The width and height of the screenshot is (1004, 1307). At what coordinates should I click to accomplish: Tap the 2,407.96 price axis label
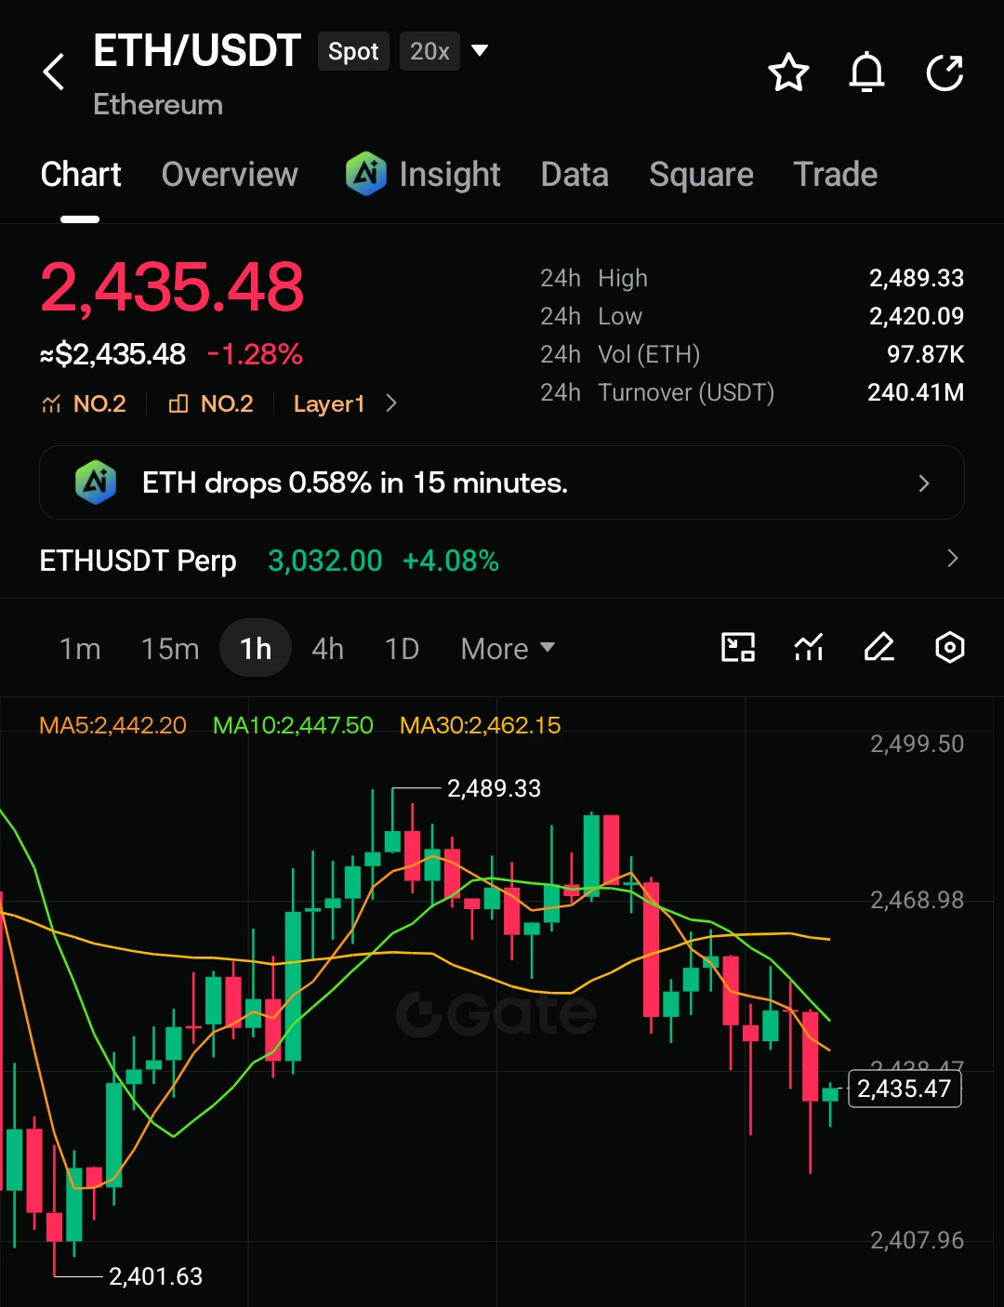(917, 1240)
